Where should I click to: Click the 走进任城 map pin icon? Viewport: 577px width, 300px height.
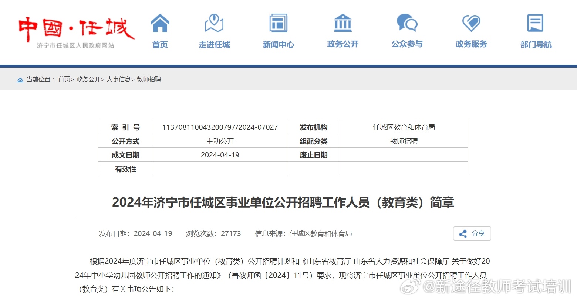214,23
